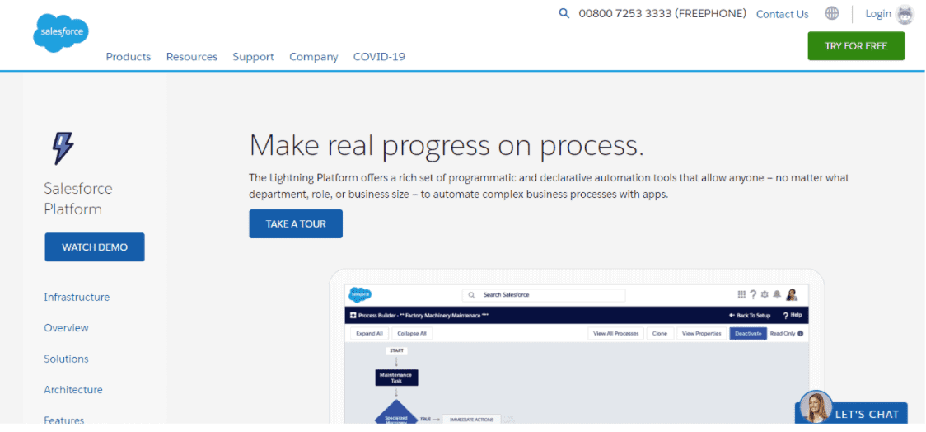
Task: Click the WATCH DEMO button
Action: tap(95, 247)
